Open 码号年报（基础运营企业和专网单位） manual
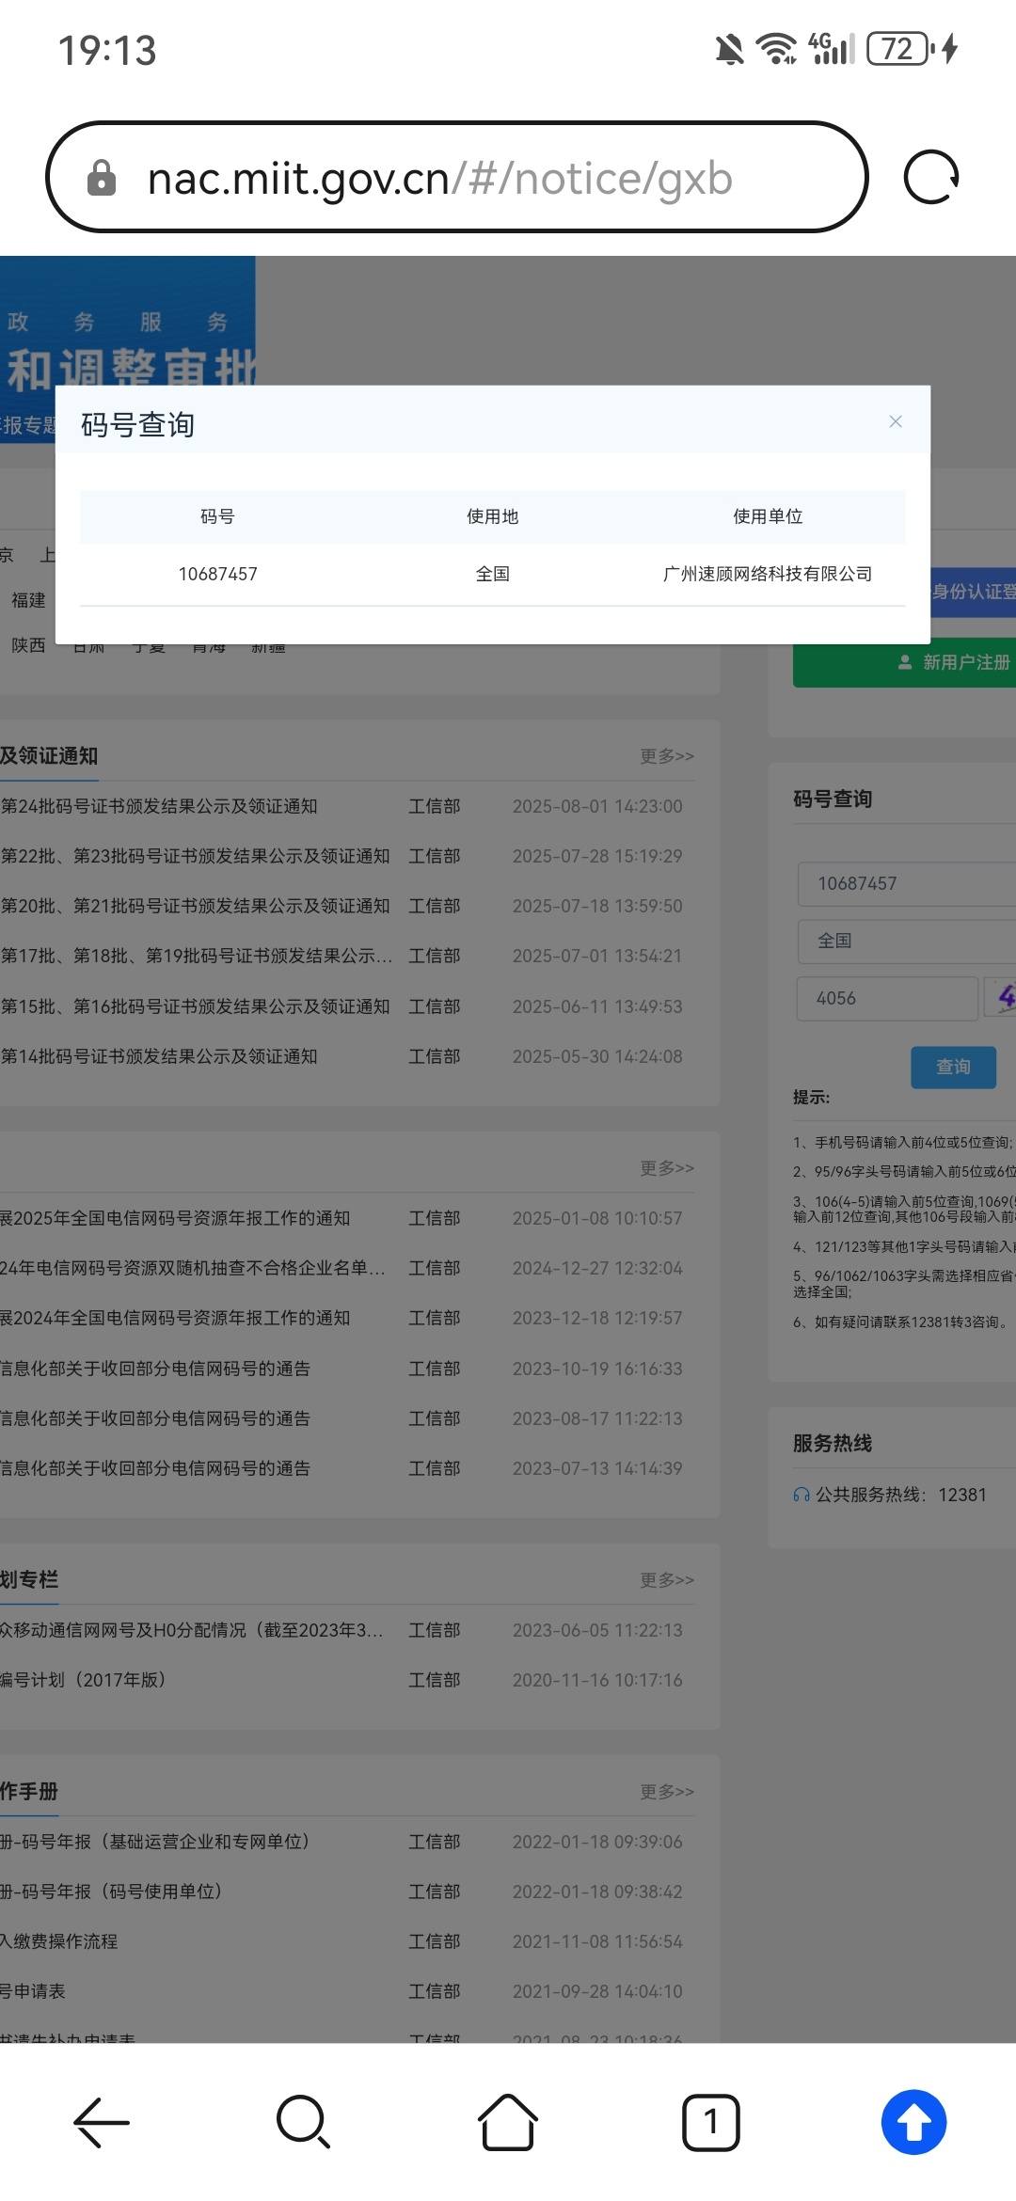Image resolution: width=1016 pixels, height=2201 pixels. point(155,1842)
